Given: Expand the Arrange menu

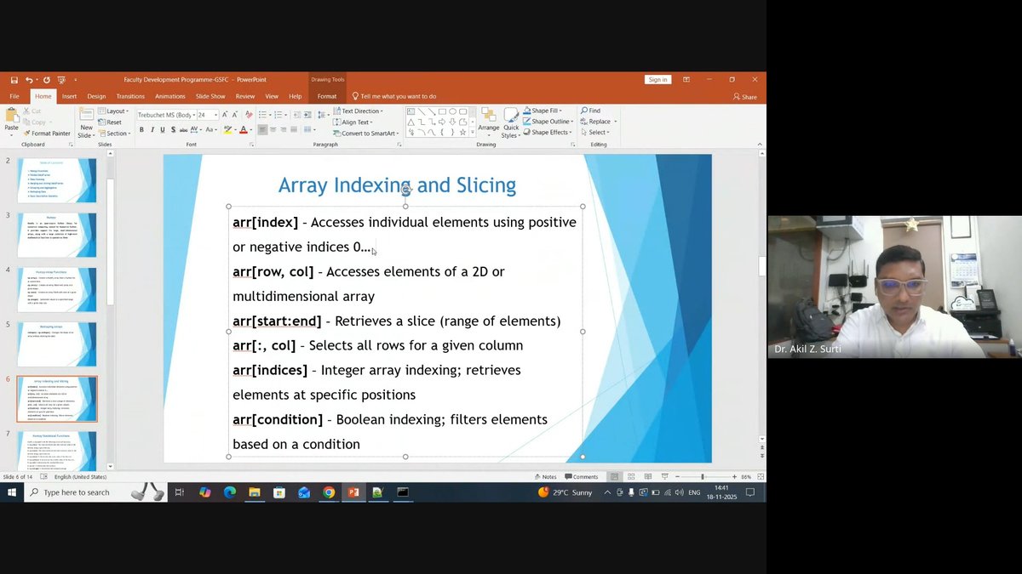Looking at the screenshot, I should [488, 122].
